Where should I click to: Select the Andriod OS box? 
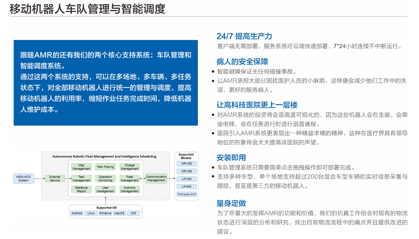click(77, 214)
